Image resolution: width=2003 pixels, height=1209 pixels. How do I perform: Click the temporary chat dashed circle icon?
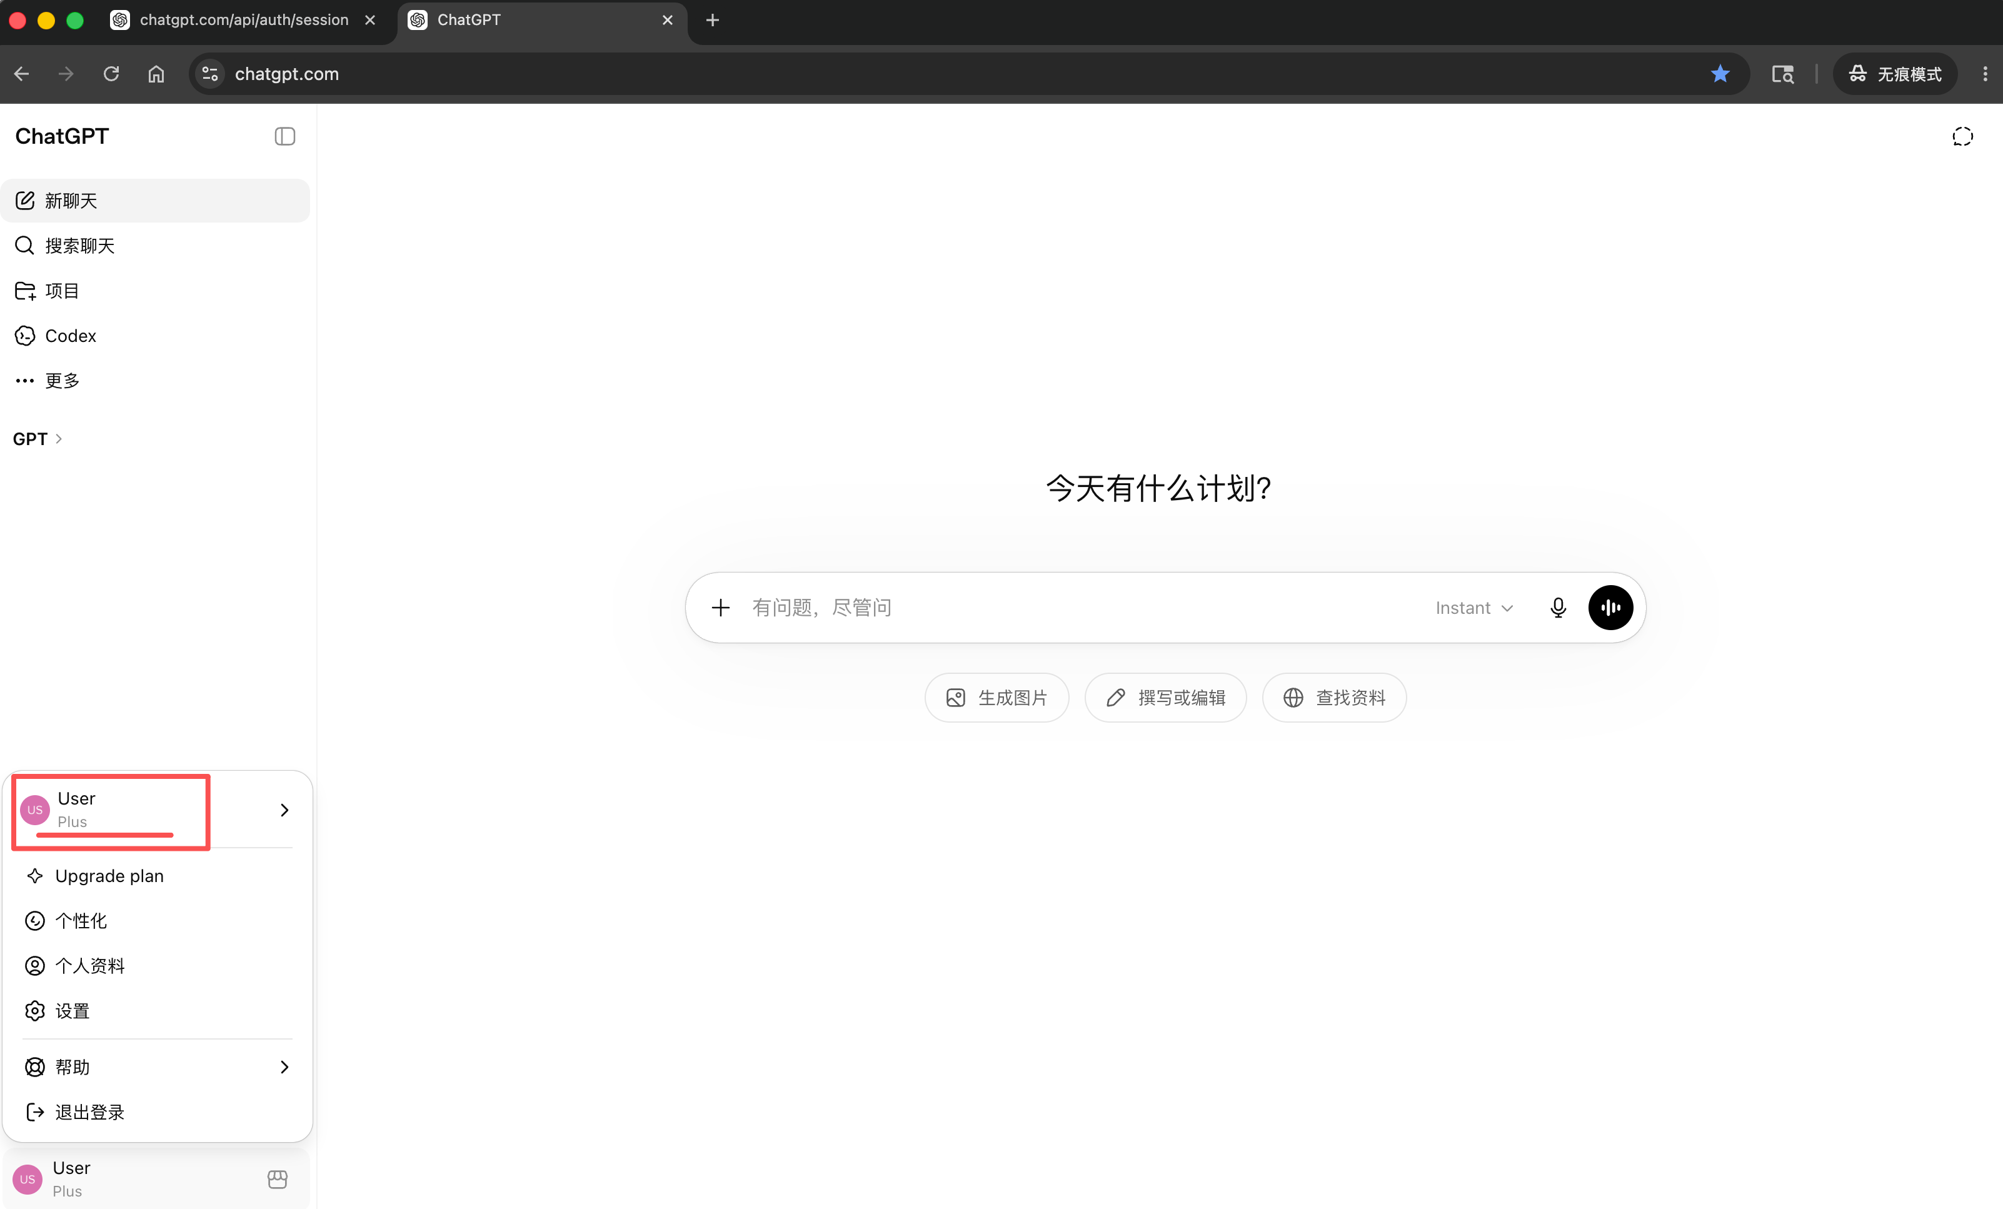(1962, 136)
